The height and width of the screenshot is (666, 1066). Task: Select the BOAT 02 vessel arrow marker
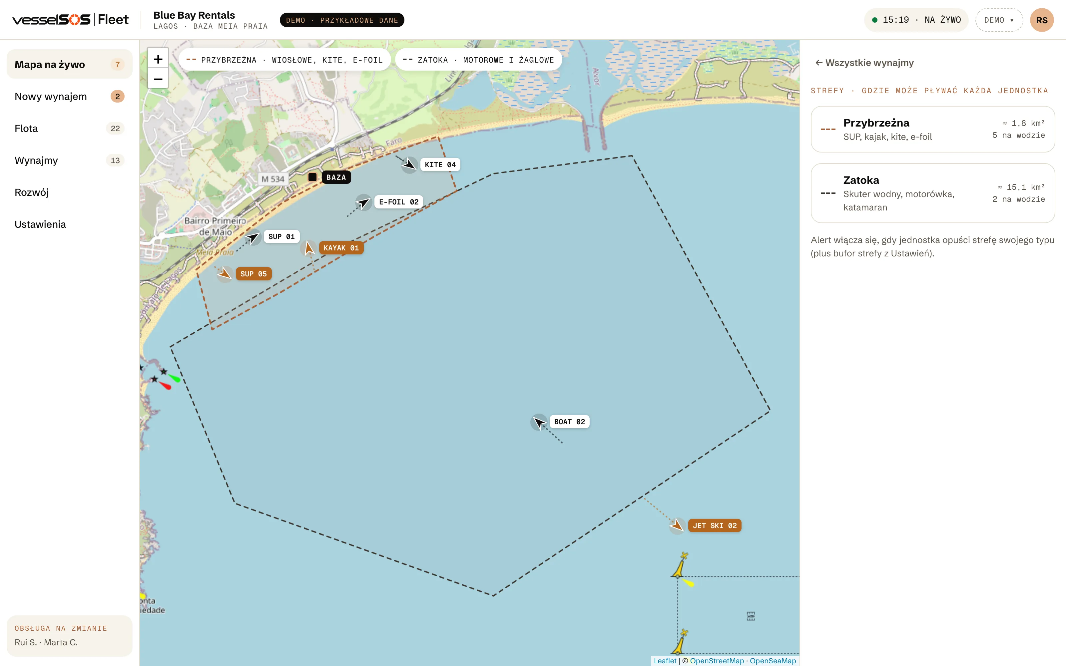coord(539,422)
